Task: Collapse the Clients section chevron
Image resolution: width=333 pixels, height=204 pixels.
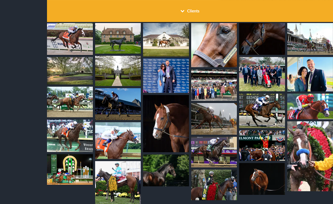Action: click(182, 11)
